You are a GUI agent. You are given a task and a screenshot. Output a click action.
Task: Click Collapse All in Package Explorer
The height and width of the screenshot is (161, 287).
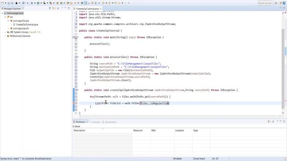tap(50, 8)
